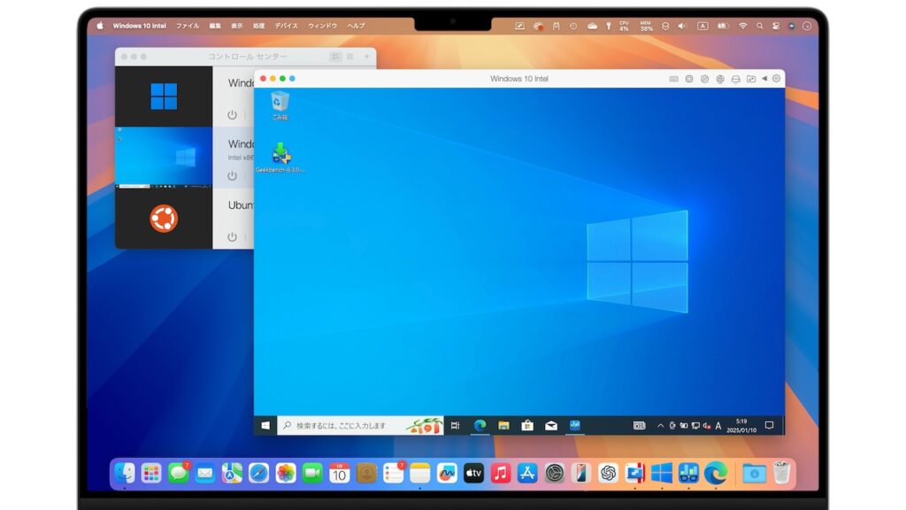906x510 pixels.
Task: Open the Mail app in Windows taskbar
Action: click(551, 426)
